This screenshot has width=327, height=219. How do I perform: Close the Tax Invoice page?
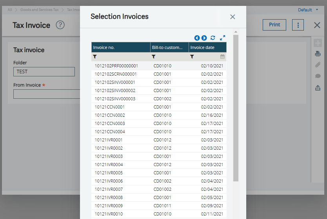[317, 25]
